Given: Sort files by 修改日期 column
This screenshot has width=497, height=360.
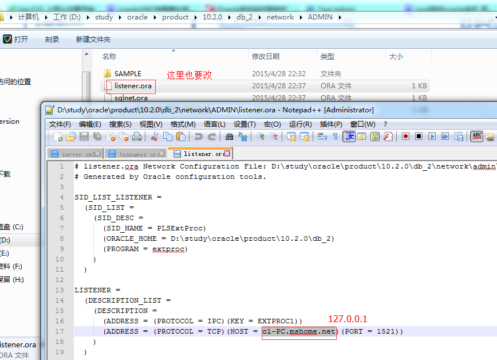Looking at the screenshot, I should point(266,57).
